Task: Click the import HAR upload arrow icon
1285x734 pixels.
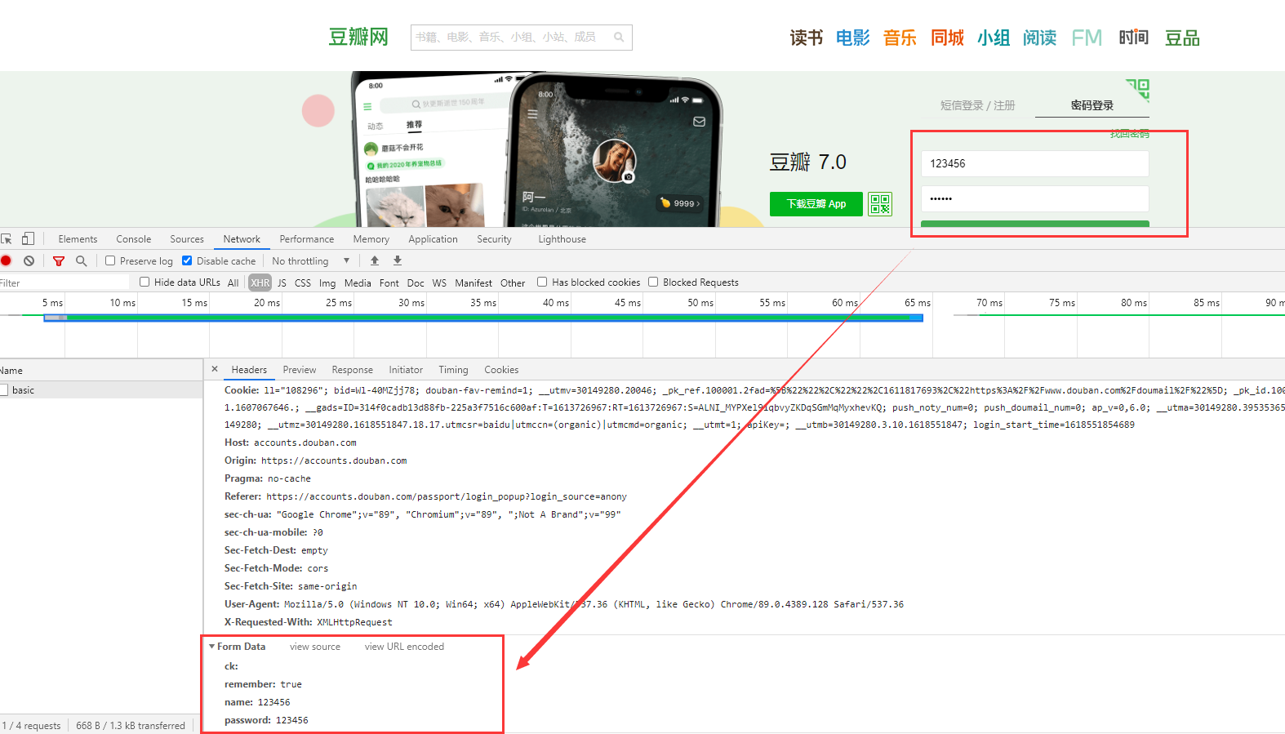Action: click(375, 261)
